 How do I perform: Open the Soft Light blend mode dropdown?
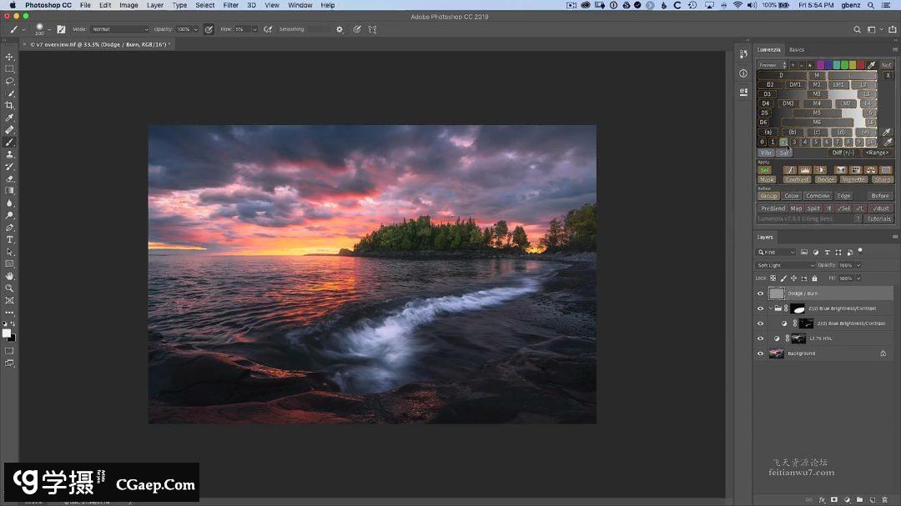(785, 265)
